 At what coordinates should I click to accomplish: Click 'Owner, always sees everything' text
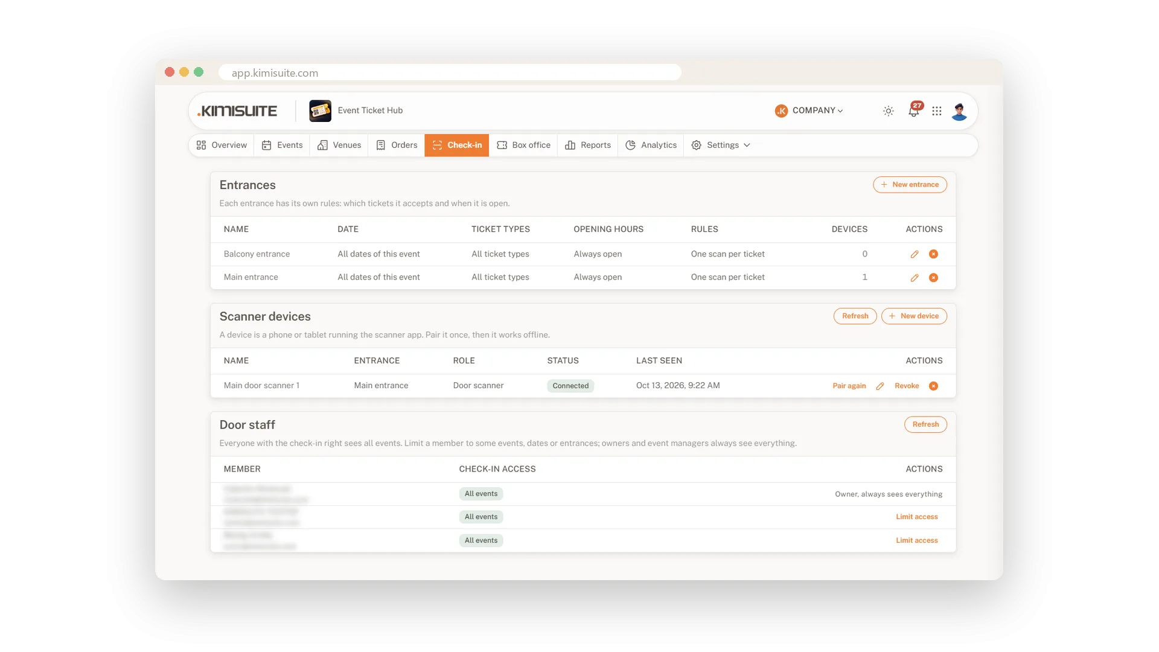(889, 494)
